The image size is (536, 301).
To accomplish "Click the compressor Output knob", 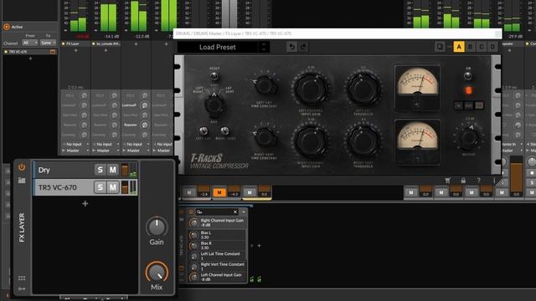I will [x=469, y=138].
